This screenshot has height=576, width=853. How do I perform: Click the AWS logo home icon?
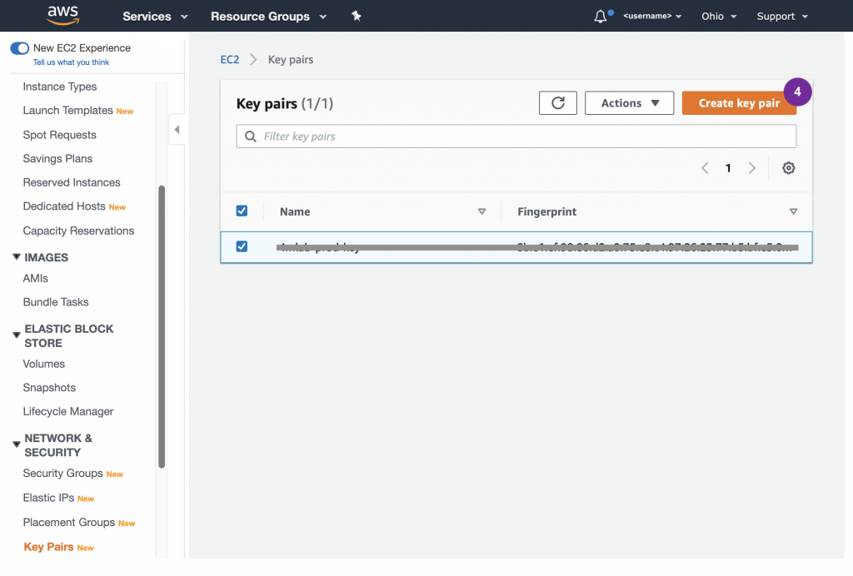pyautogui.click(x=62, y=16)
